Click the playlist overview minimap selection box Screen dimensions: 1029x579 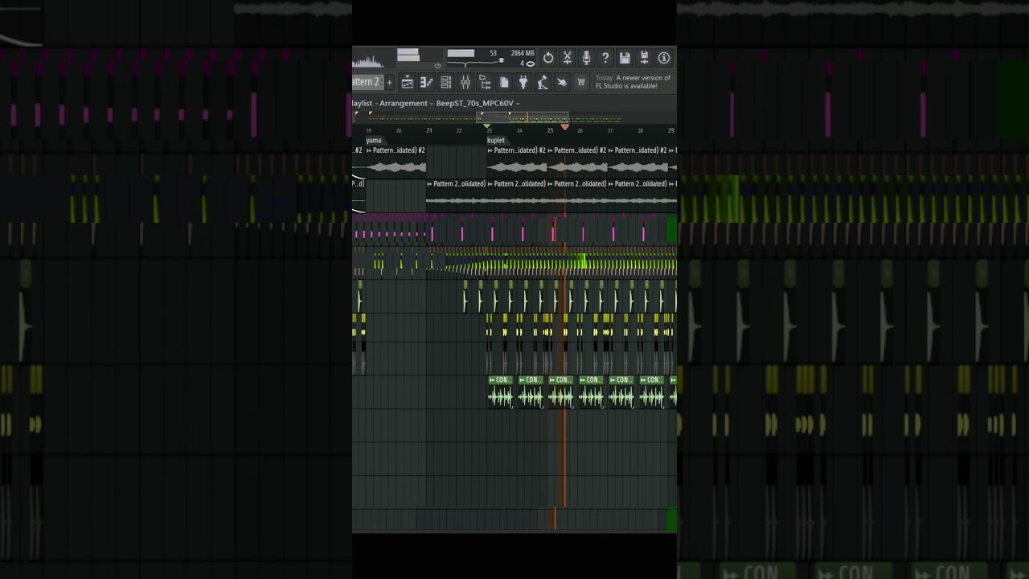(523, 117)
